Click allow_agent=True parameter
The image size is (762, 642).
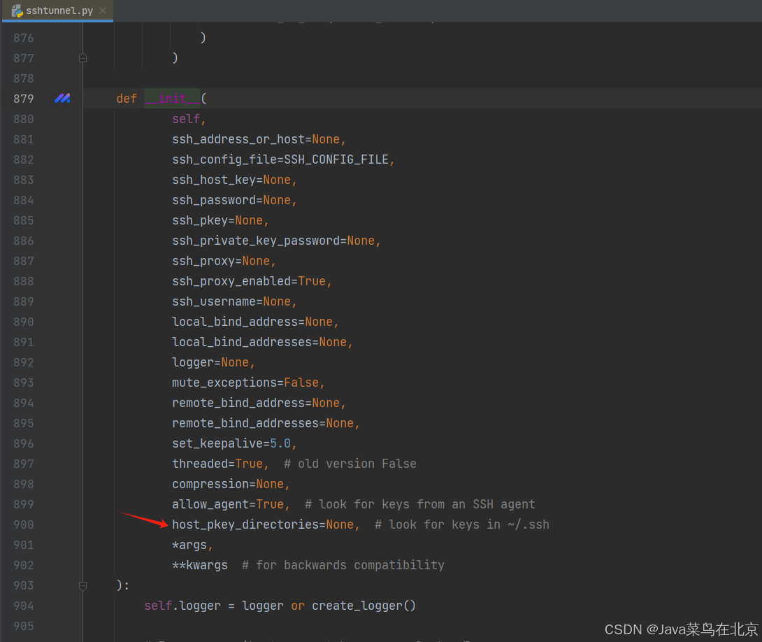click(229, 504)
